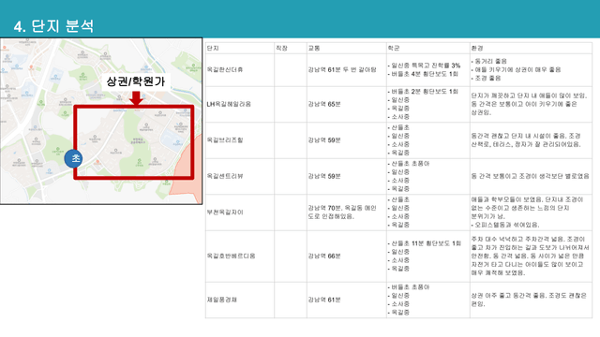Select the '교통' column header
This screenshot has width=600, height=337.
[346, 48]
